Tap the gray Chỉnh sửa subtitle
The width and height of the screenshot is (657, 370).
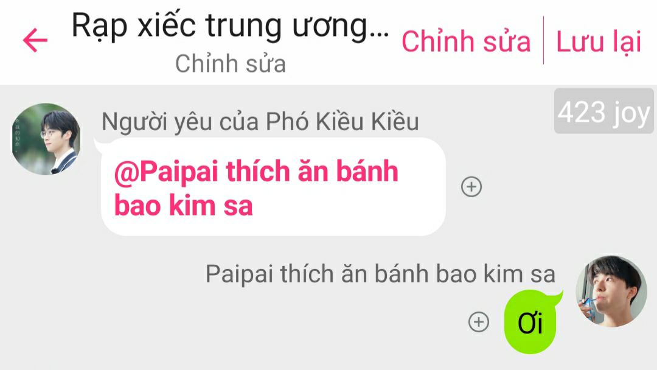pos(231,64)
